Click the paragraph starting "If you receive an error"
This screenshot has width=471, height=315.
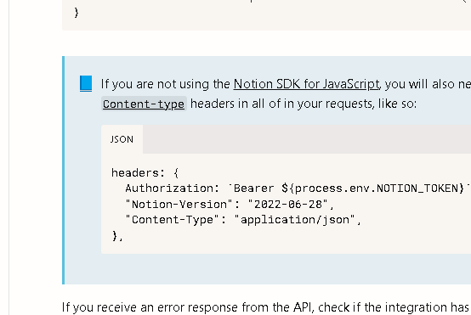266,307
